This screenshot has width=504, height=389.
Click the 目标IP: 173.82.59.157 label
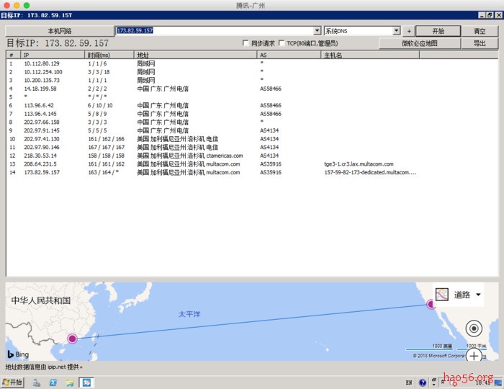coord(58,43)
